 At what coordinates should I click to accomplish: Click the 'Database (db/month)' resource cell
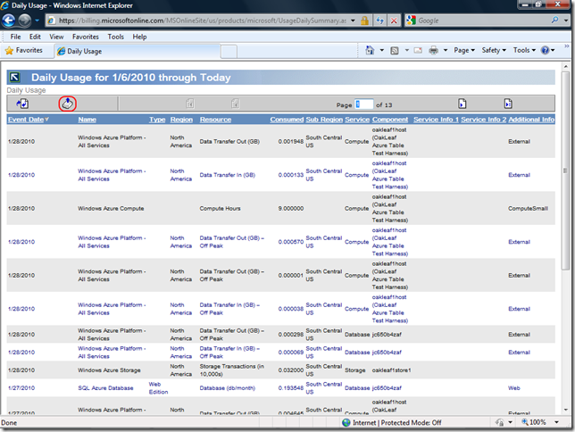click(x=228, y=388)
